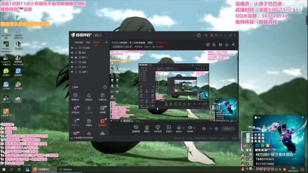Hide the 文本1 source layer

point(72,67)
